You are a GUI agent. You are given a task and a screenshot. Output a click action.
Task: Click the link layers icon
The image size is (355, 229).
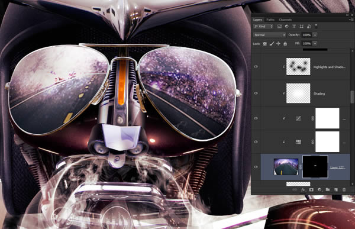click(295, 189)
